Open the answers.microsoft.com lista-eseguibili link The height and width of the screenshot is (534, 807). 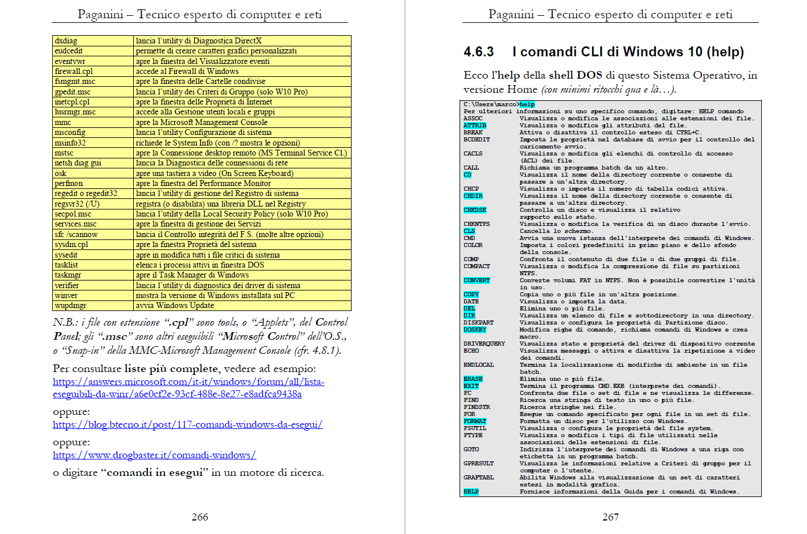click(188, 388)
